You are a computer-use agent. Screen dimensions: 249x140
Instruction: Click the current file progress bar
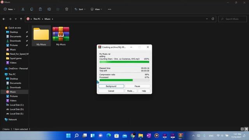(x=124, y=62)
